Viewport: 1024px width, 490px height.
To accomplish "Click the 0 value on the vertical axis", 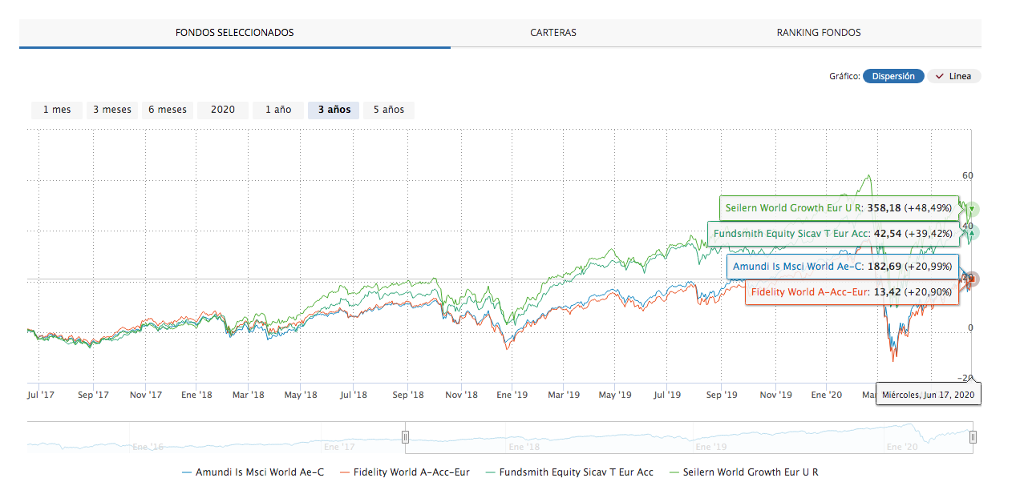I will point(970,327).
